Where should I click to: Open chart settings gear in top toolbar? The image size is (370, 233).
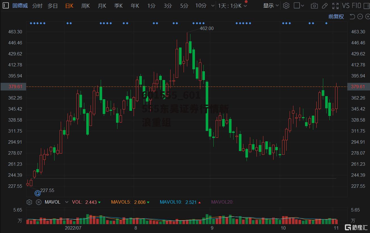coord(286,5)
